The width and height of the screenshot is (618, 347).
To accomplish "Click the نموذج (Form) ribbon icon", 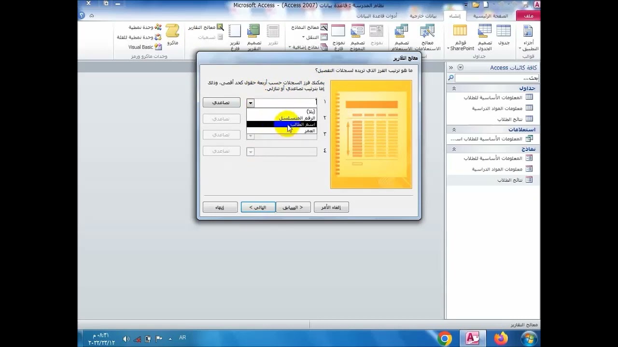I will click(377, 36).
